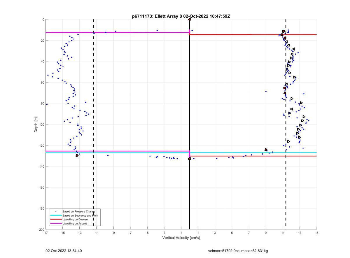The height and width of the screenshot is (258, 350).
Task: Click x-axis tick label '-15'
Action: [x=62, y=233]
